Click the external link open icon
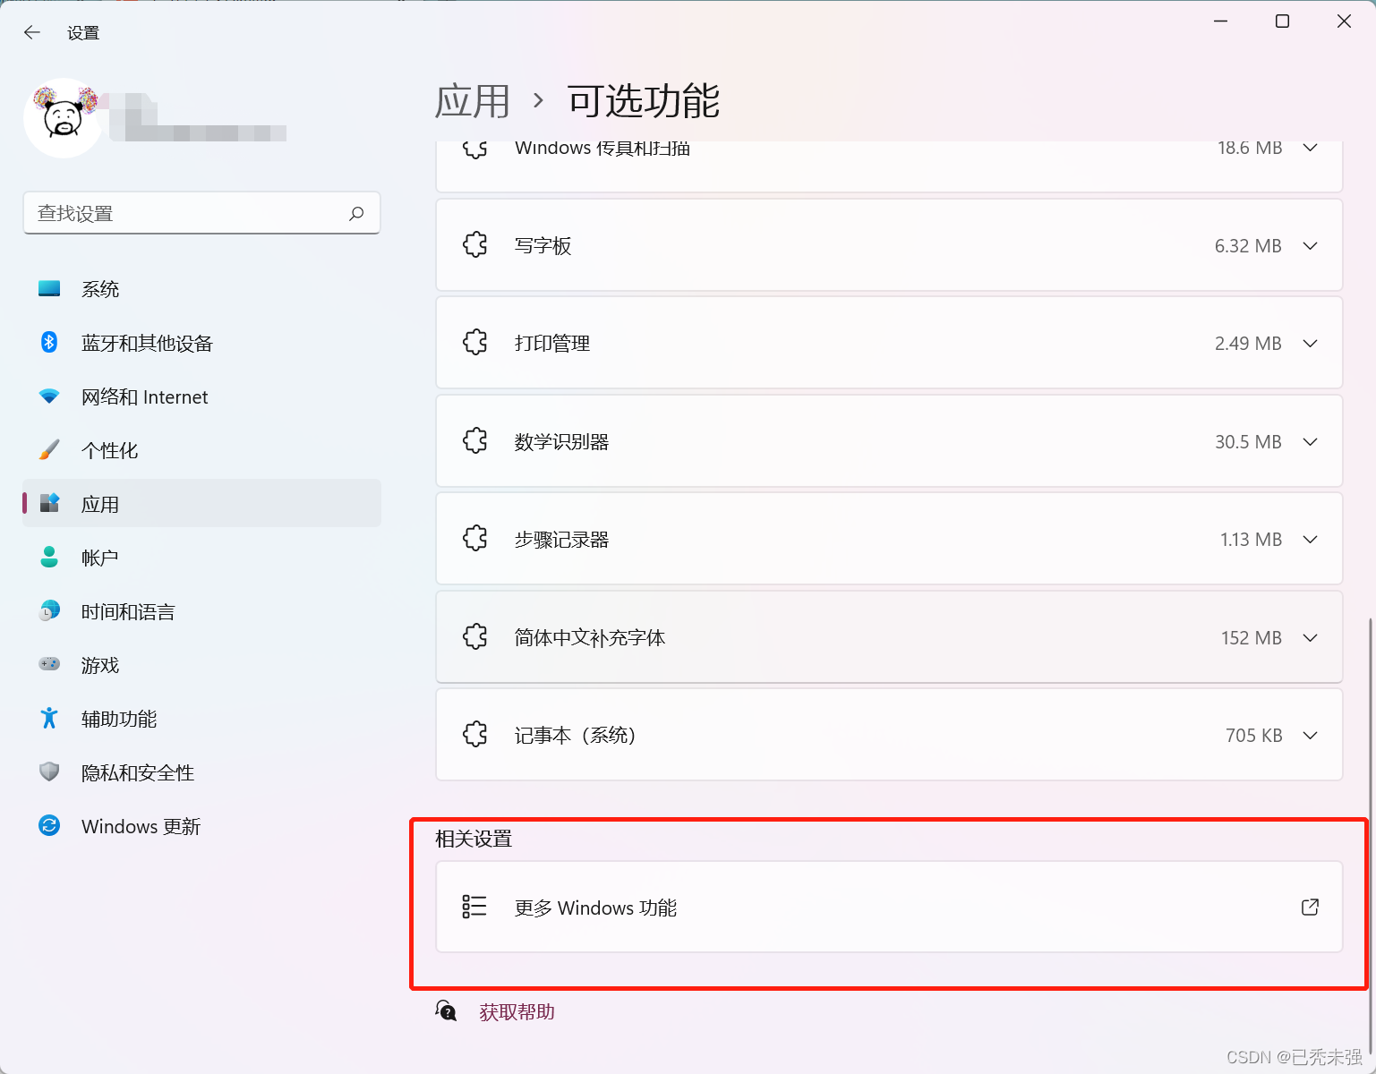Screen dimensions: 1376x1074 (1310, 907)
